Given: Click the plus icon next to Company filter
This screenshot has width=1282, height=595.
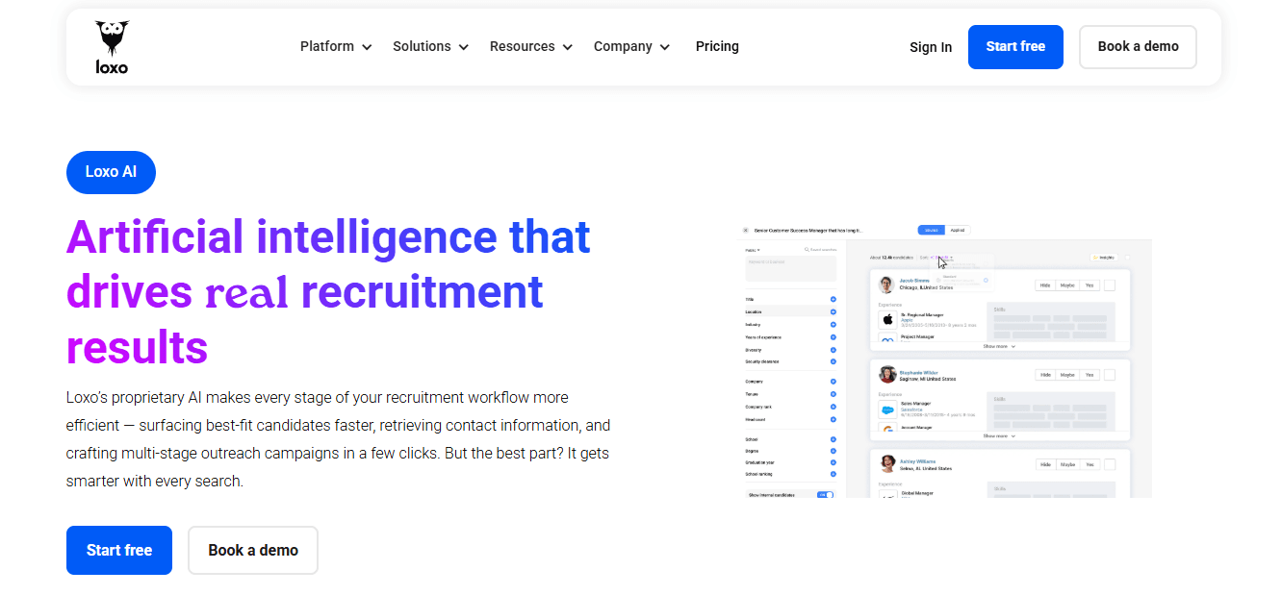Looking at the screenshot, I should click(833, 381).
